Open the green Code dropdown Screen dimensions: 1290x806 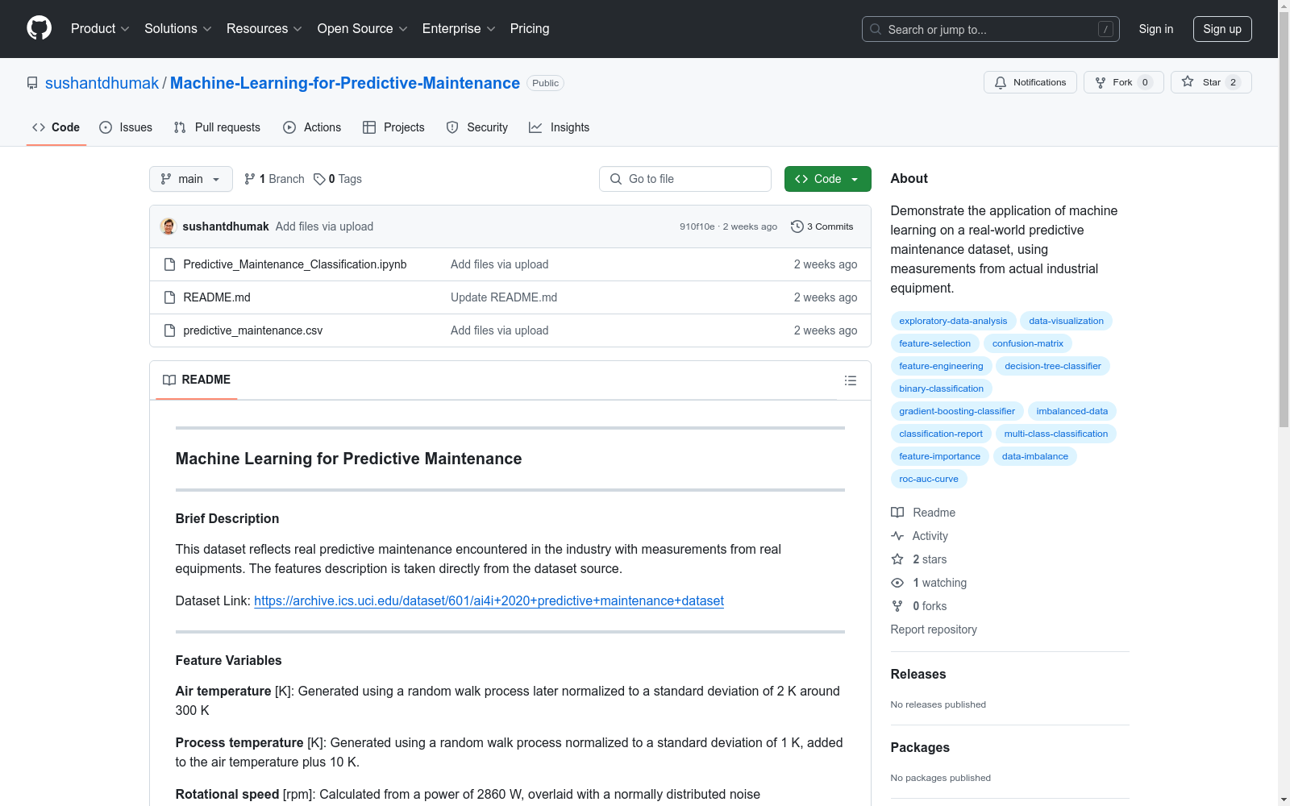coord(827,179)
